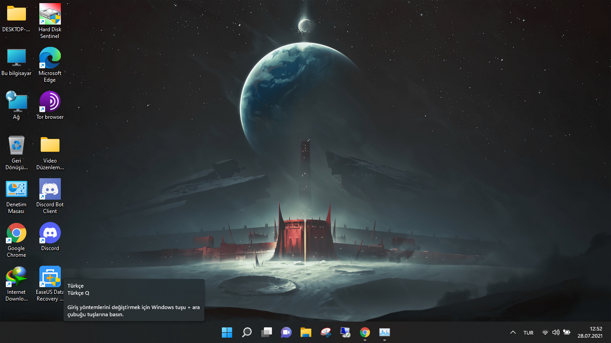This screenshot has width=611, height=343.
Task: Open Task View from the taskbar
Action: [267, 332]
